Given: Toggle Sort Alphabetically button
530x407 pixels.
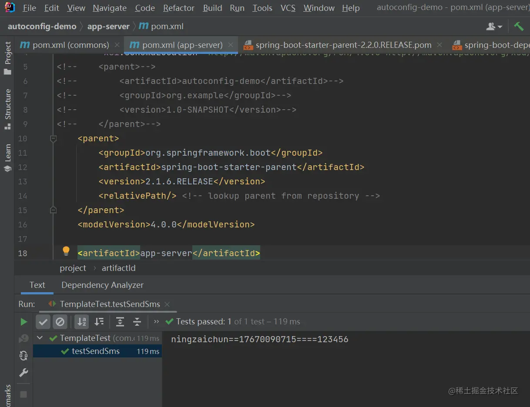Looking at the screenshot, I should tap(82, 322).
